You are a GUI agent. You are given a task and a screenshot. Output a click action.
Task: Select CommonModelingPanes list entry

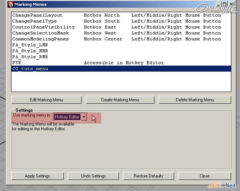(x=121, y=39)
